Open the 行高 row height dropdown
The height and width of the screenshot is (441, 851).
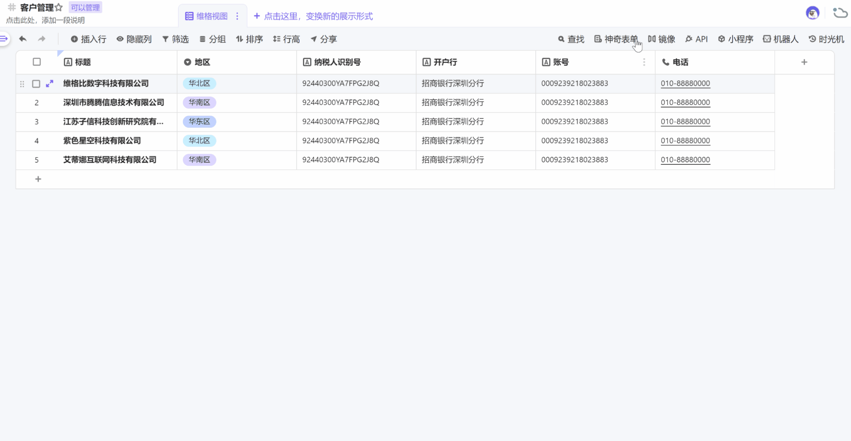(286, 39)
